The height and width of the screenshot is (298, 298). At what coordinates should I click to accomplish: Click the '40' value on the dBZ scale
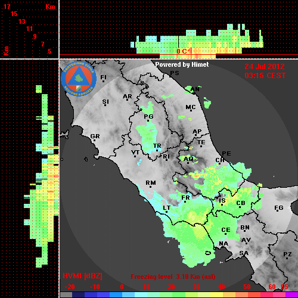[221, 287]
